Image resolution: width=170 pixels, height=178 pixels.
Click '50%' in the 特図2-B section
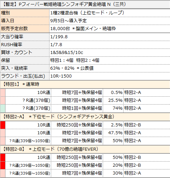point(117,158)
